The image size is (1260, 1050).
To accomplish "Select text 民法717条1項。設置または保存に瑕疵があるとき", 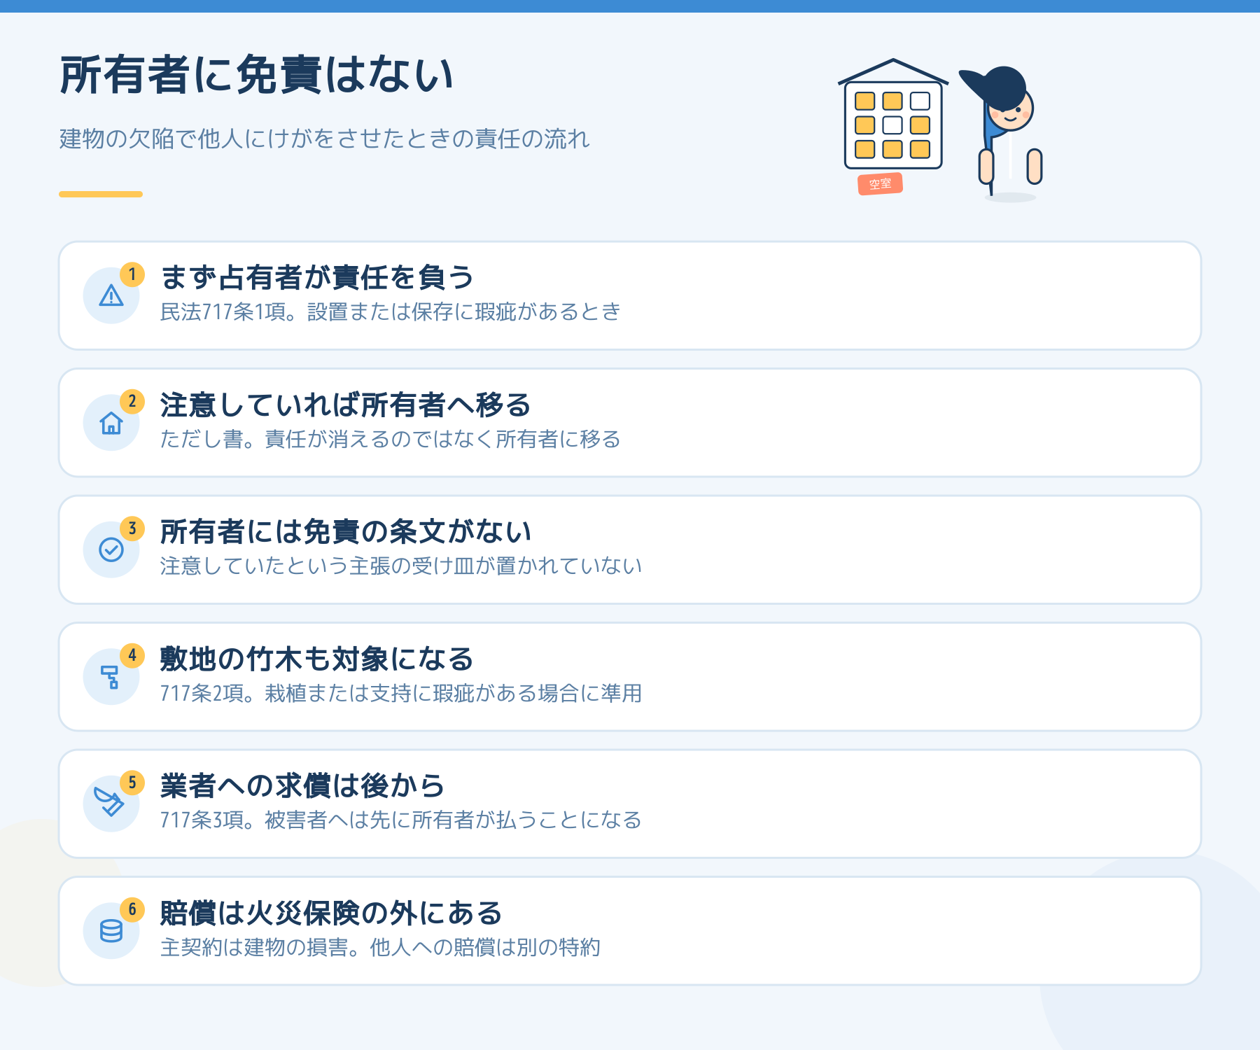I will pos(391,311).
